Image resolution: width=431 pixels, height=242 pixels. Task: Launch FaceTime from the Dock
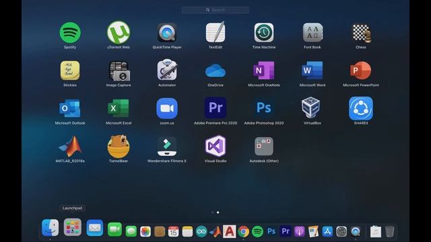114,229
